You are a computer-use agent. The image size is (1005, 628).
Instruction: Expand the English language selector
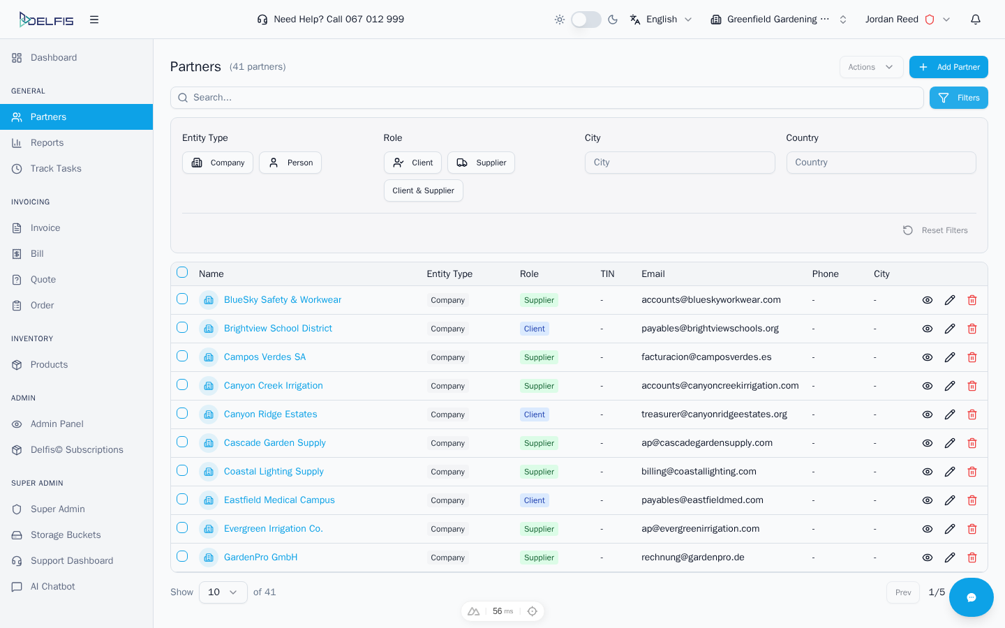point(661,20)
